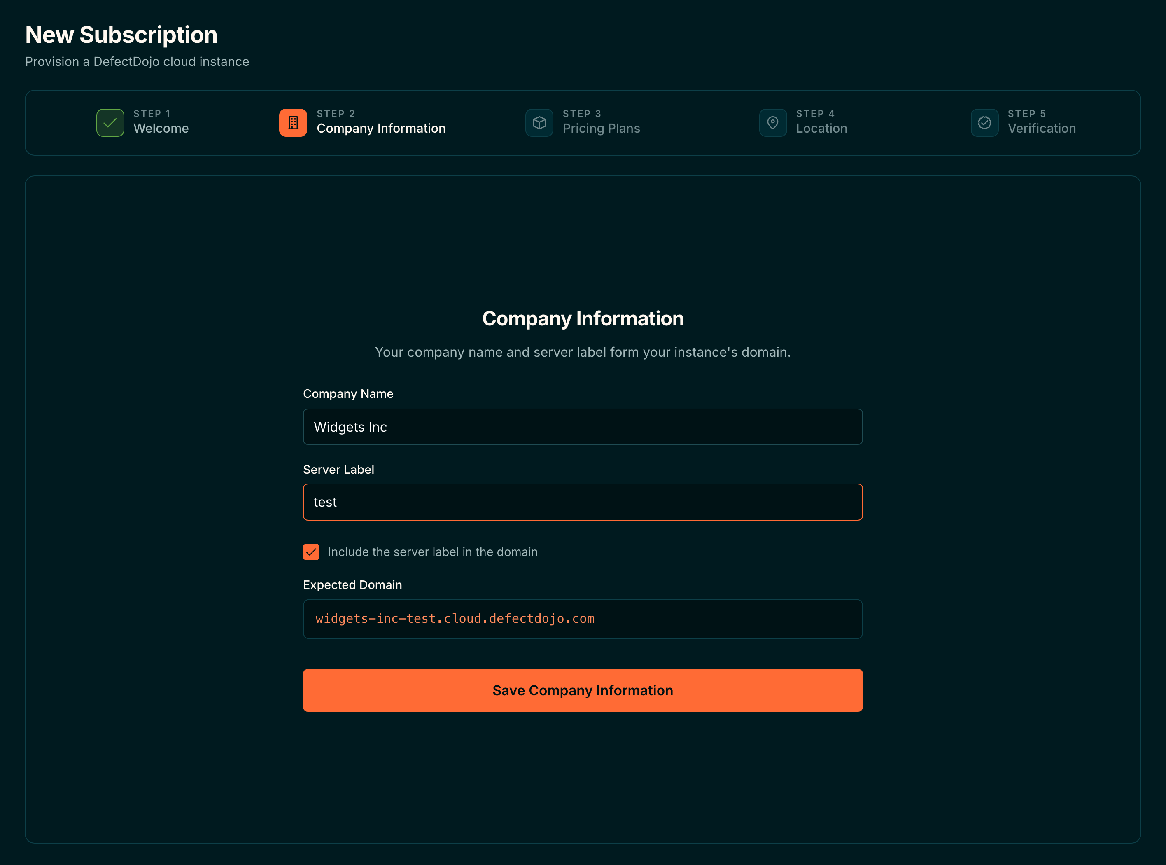The image size is (1166, 865).
Task: Click the box icon for Pricing Plans
Action: click(x=539, y=122)
